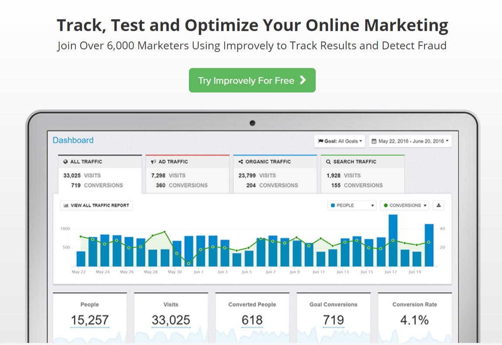Click the bar chart icon in View Report button
The width and height of the screenshot is (502, 345).
pyautogui.click(x=66, y=205)
